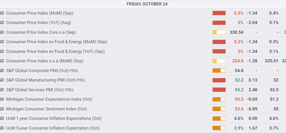Expand the Consumer Price Index Core s.a (Sep) row
The height and width of the screenshot is (133, 286).
41,32
